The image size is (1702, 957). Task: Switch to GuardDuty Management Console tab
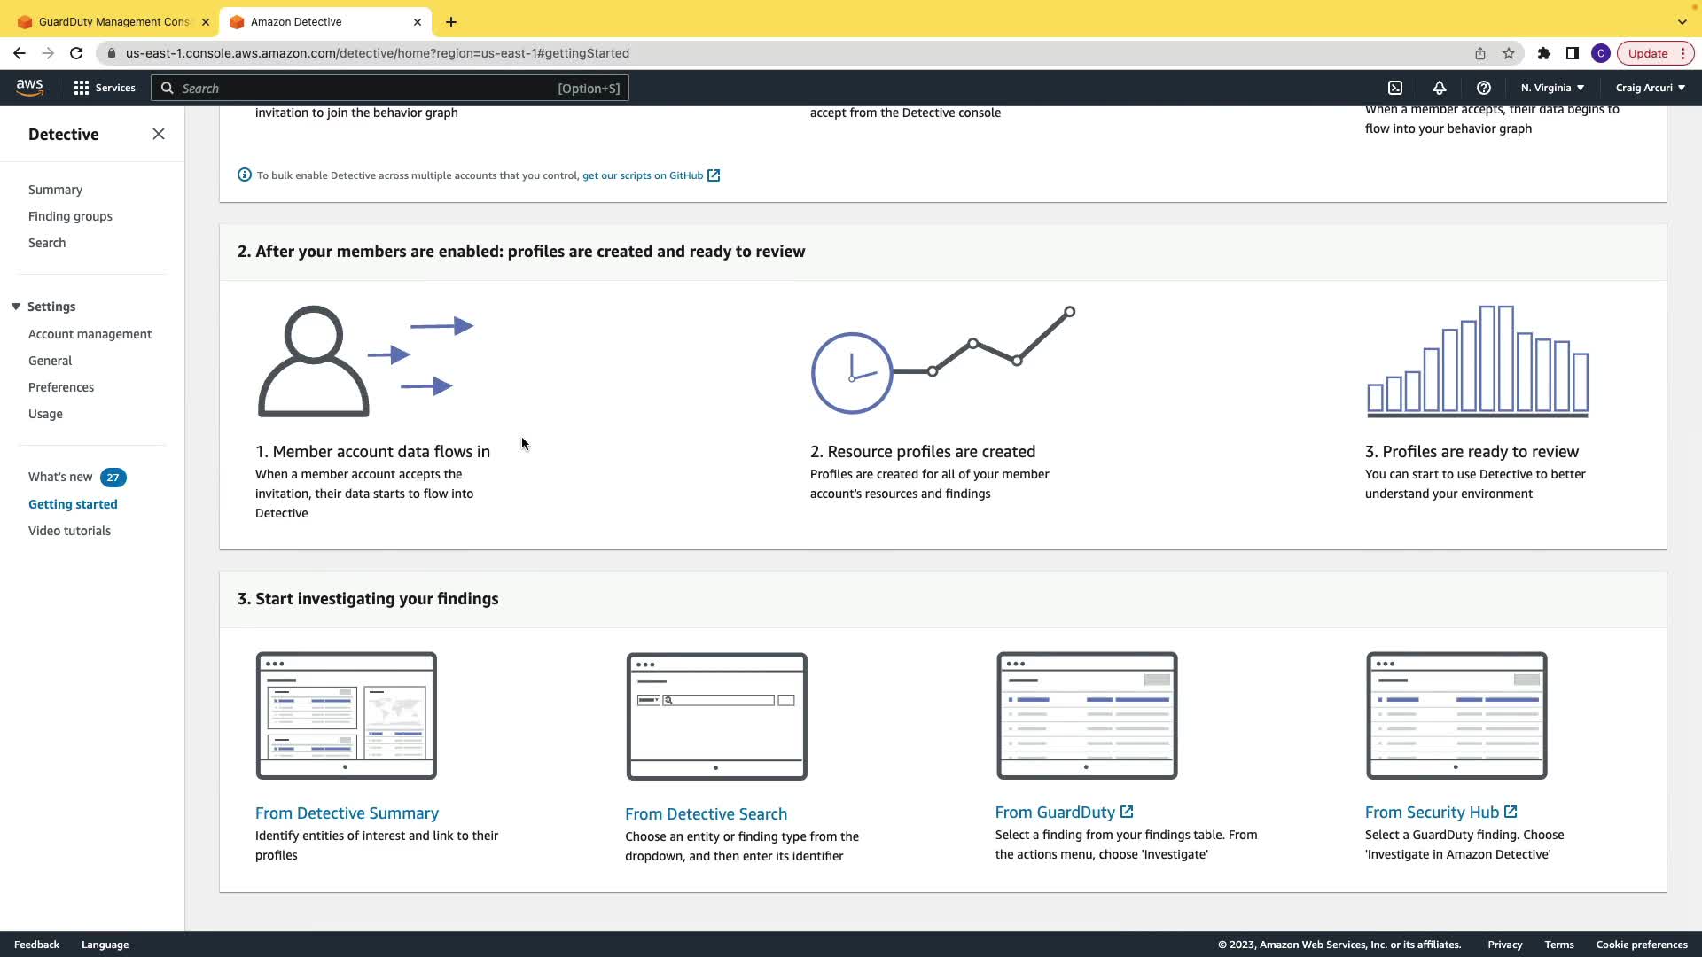click(x=113, y=21)
